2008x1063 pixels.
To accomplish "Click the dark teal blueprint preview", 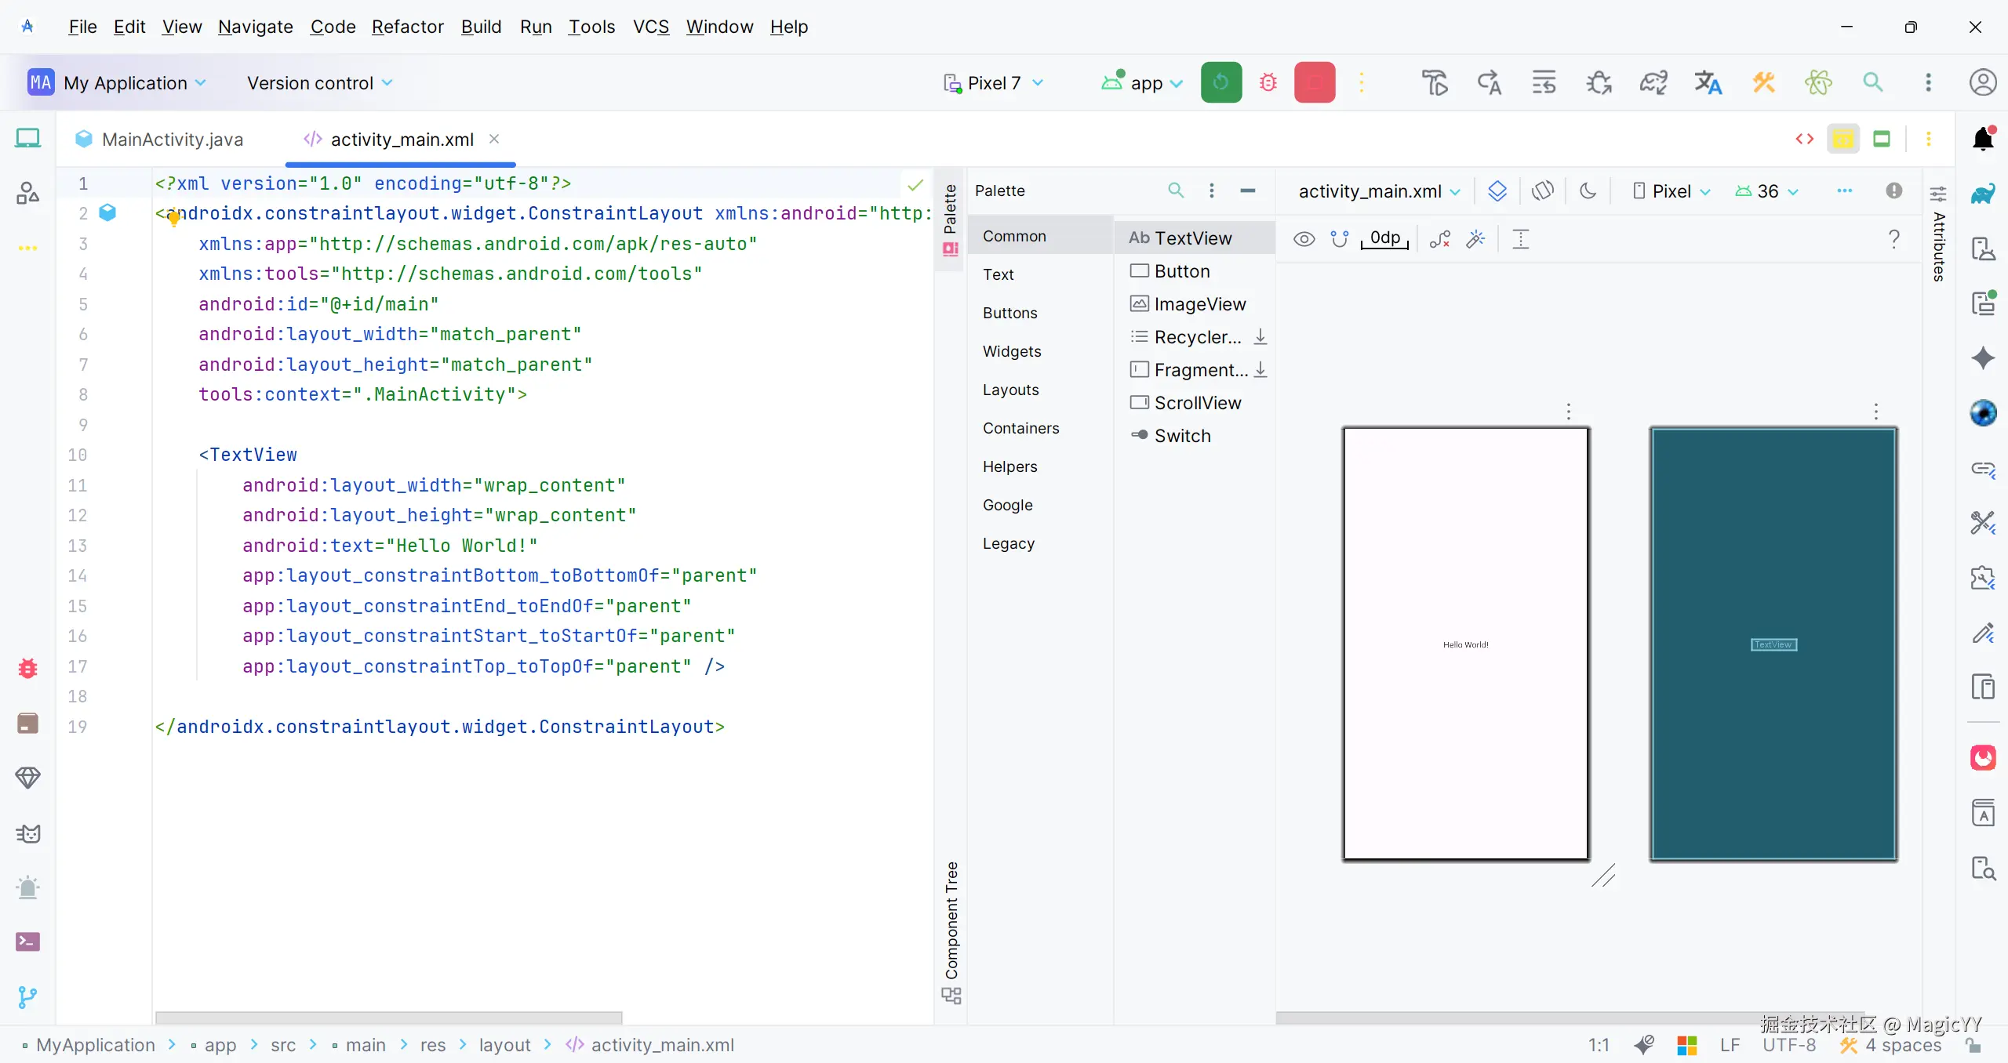I will pos(1773,549).
